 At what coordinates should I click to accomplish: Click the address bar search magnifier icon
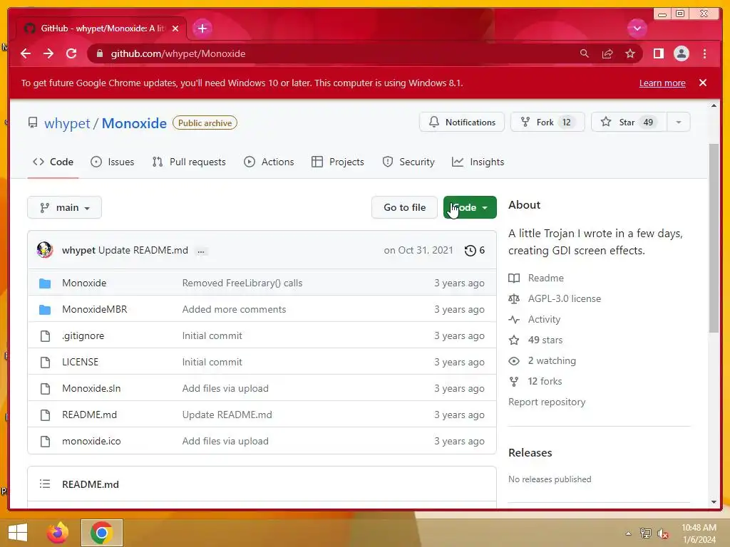[585, 53]
